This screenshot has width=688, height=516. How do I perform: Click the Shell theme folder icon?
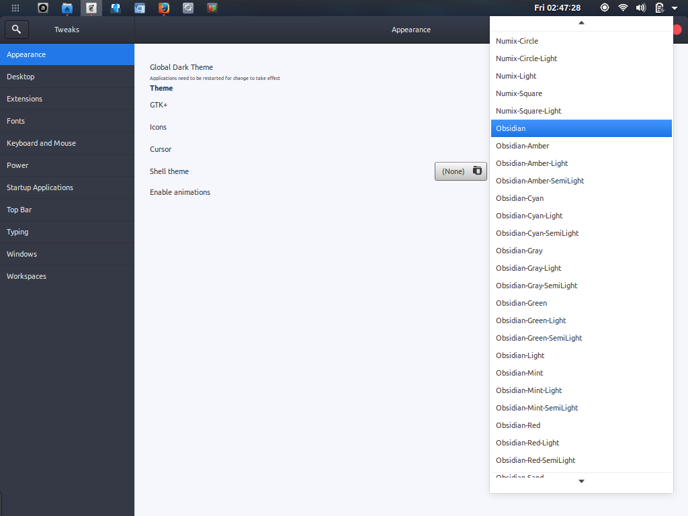(x=477, y=170)
